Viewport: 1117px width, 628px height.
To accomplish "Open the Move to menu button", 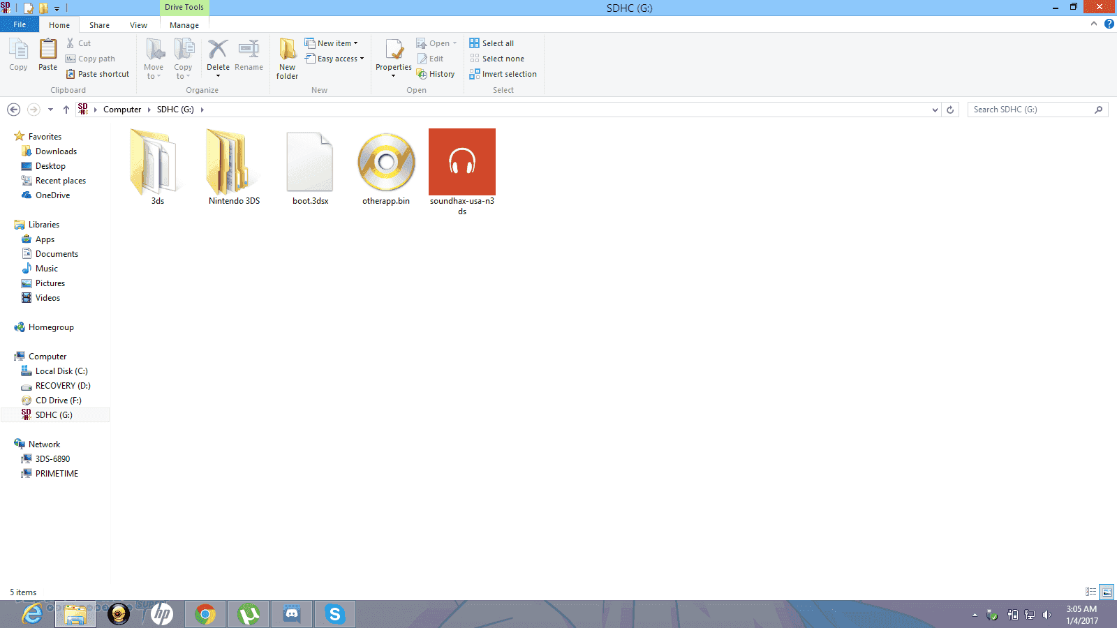I will [x=154, y=59].
